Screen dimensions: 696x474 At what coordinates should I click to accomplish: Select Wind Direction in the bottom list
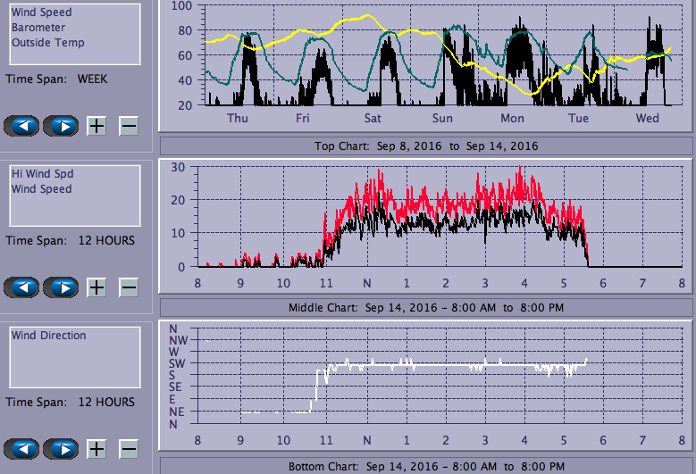(x=48, y=336)
